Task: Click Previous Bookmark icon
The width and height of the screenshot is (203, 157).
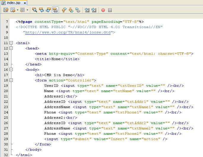Action: [64, 10]
